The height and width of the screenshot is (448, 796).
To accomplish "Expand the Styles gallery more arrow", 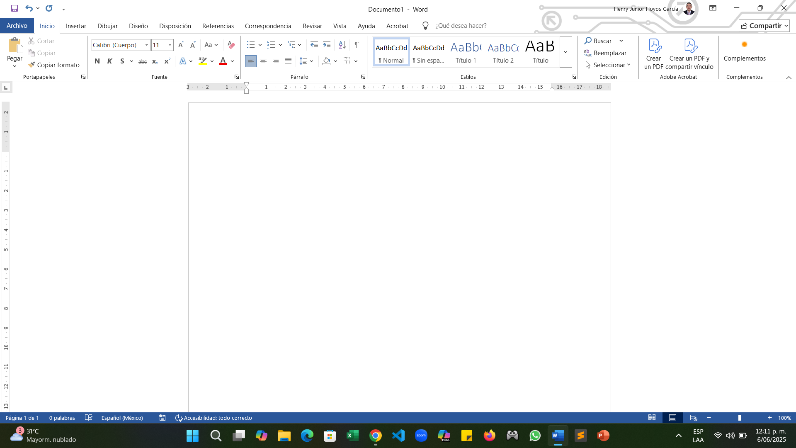I will click(x=565, y=52).
